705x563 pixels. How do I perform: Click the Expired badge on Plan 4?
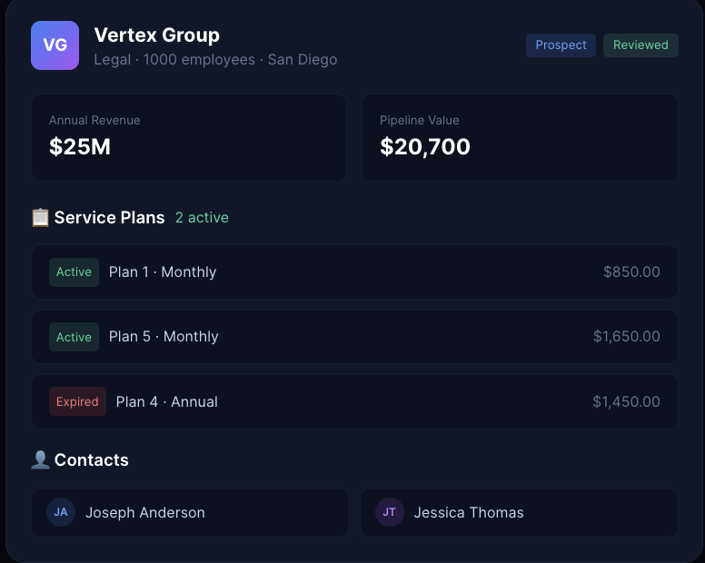tap(77, 402)
